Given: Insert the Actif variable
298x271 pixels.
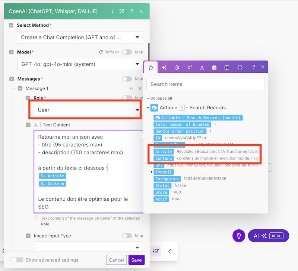Looking at the screenshot, I should (x=161, y=199).
